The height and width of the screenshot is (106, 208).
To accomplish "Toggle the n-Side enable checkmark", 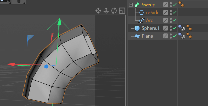I will tap(175, 13).
